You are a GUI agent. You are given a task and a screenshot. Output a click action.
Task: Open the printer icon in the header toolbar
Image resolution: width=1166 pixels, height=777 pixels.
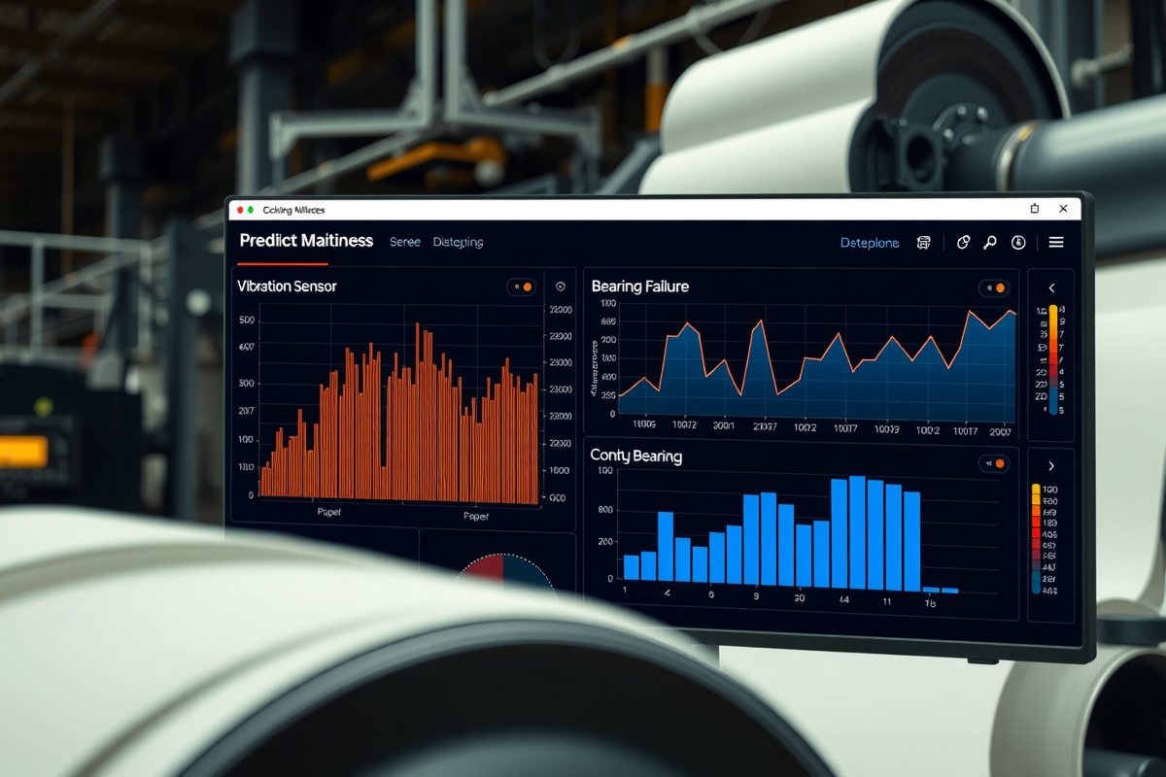coord(923,243)
